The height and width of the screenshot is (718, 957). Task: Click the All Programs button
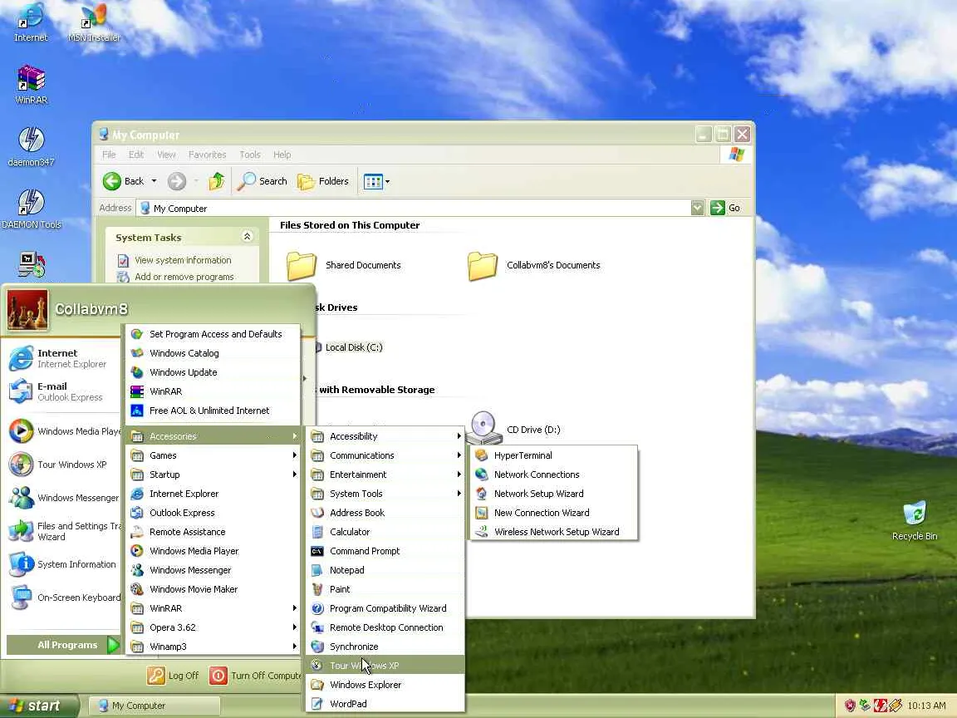pyautogui.click(x=63, y=645)
